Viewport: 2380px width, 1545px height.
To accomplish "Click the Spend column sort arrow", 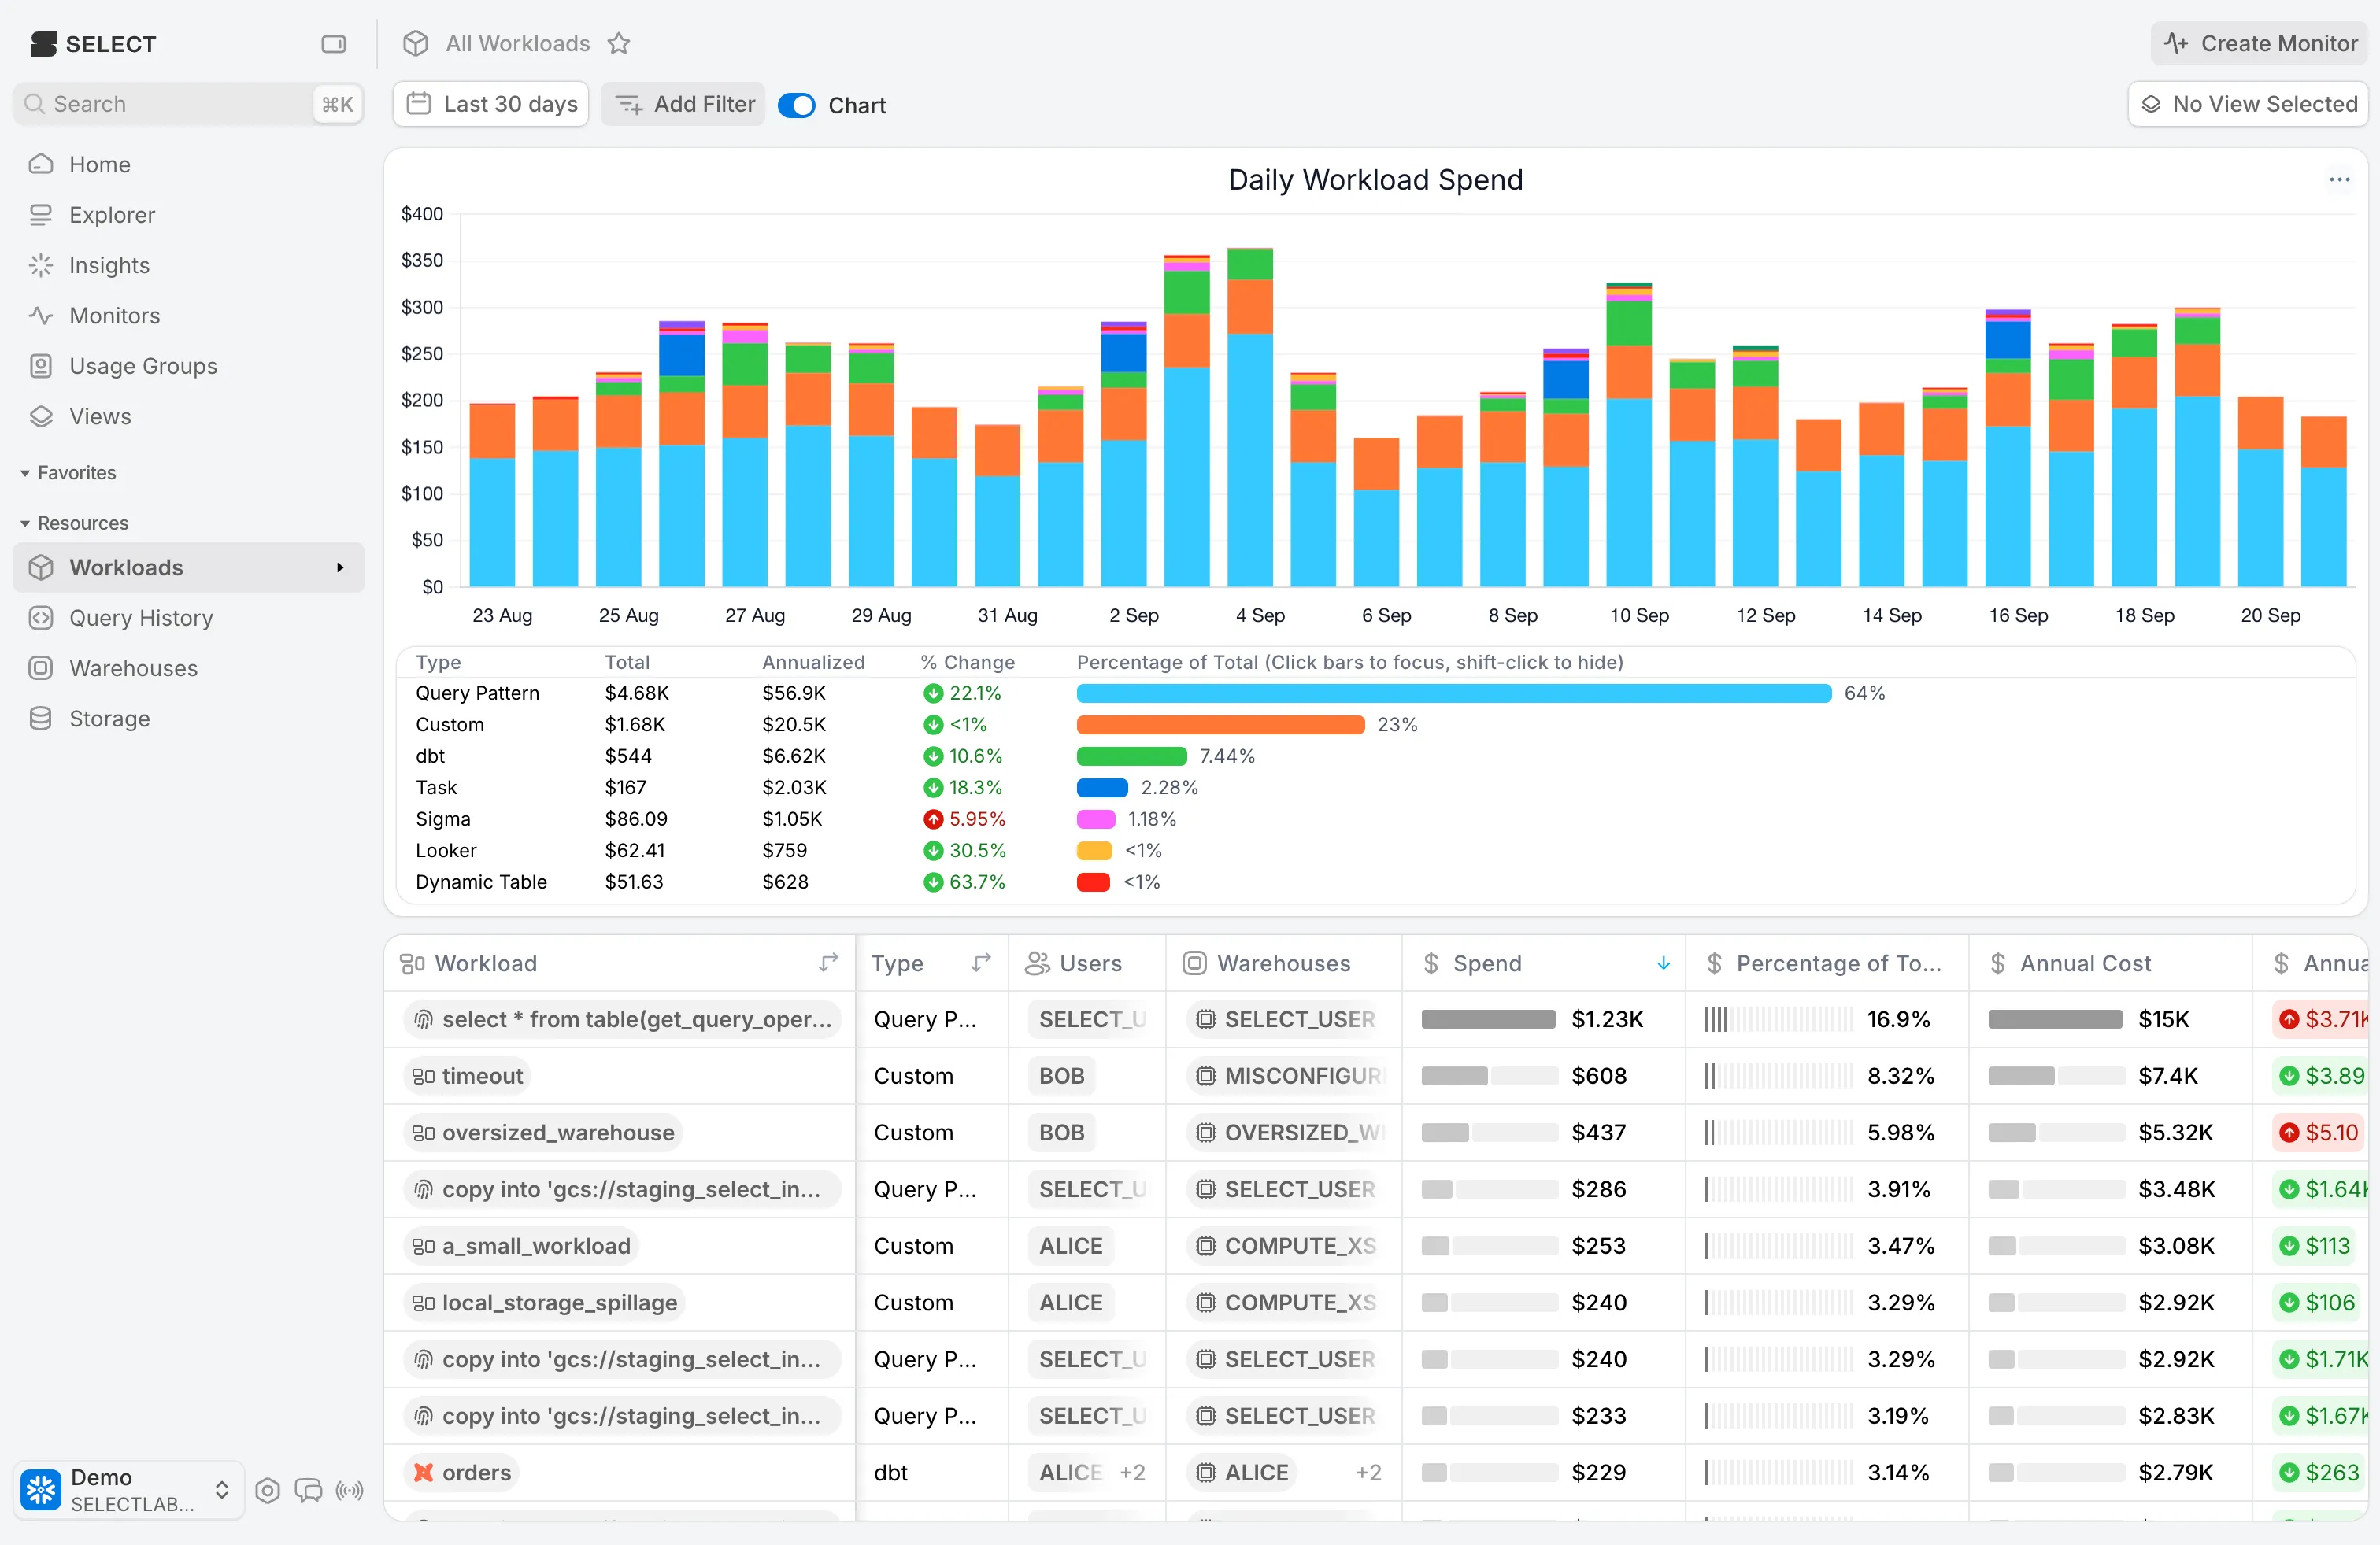I will (1663, 963).
